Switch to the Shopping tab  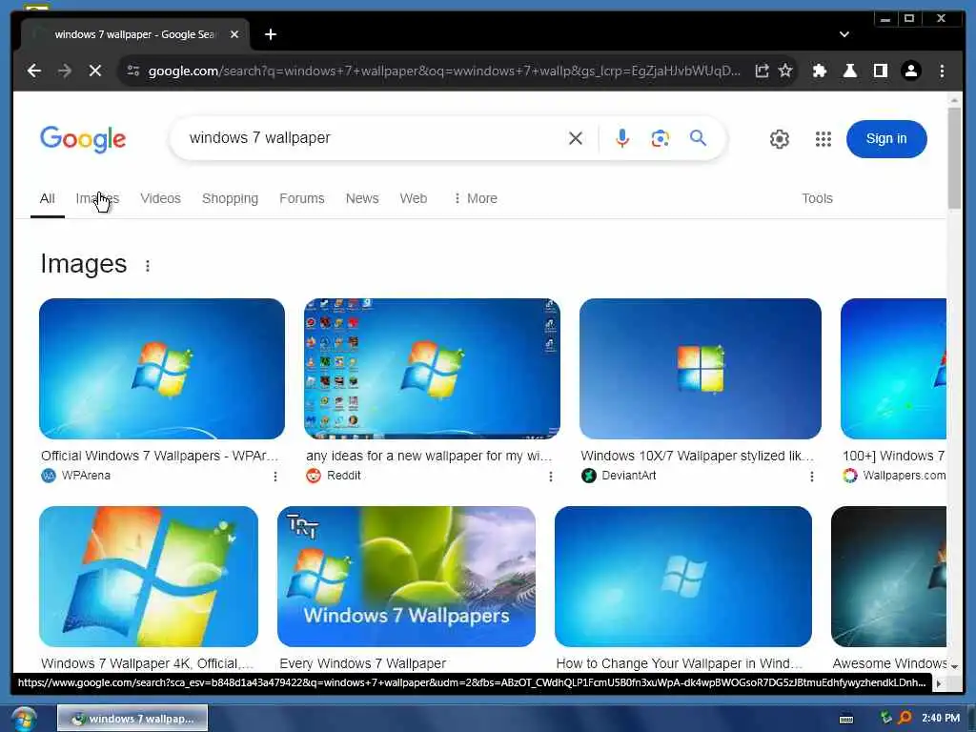click(230, 198)
